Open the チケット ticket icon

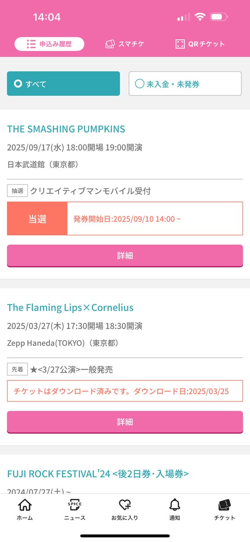[x=224, y=505]
